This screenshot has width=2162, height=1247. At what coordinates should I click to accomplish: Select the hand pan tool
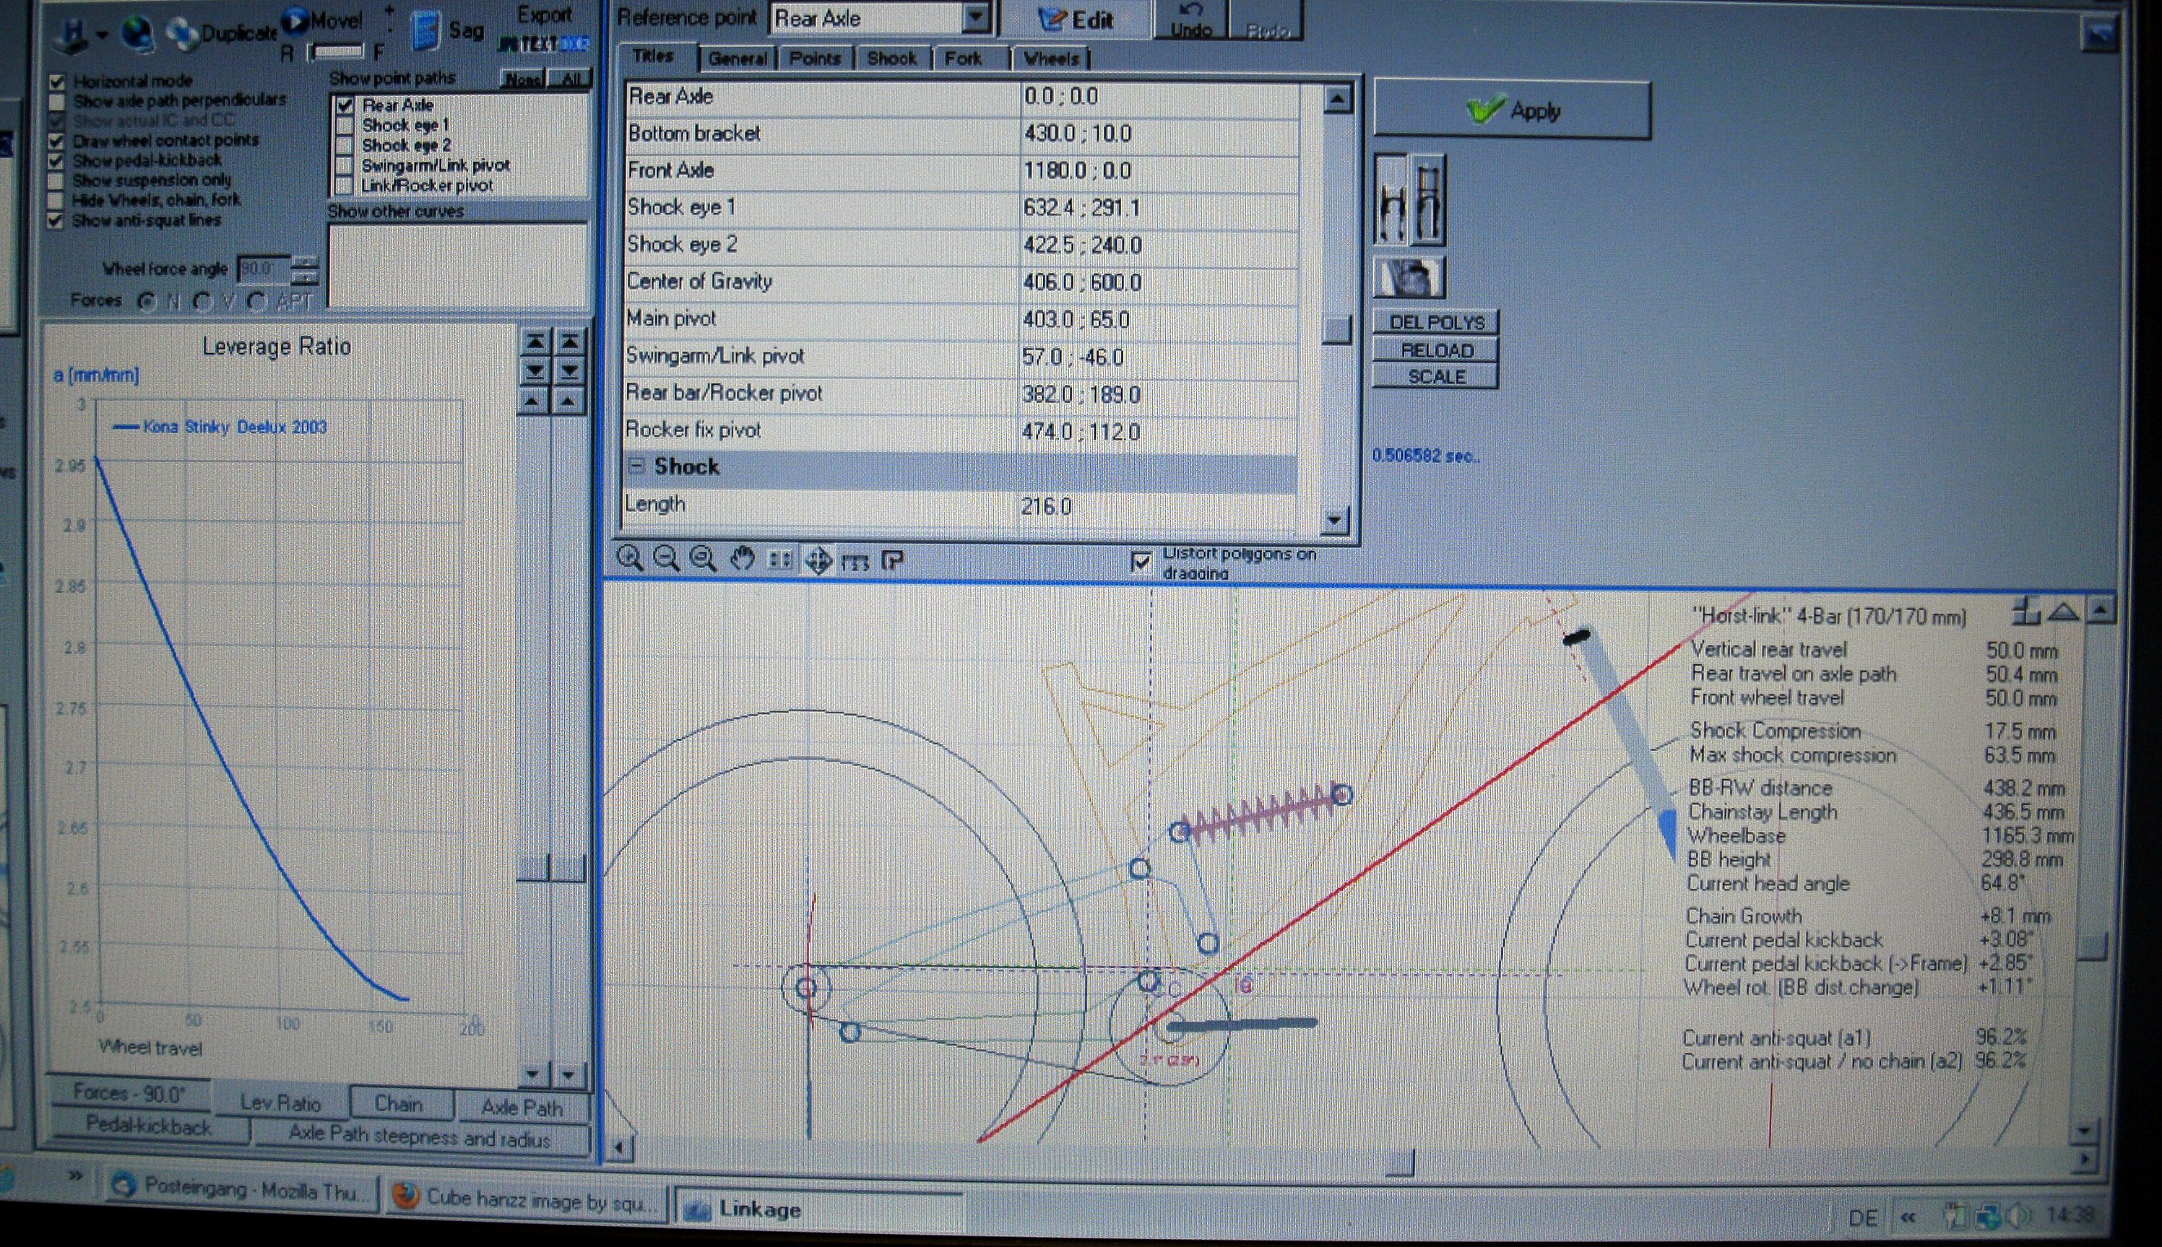click(x=742, y=560)
